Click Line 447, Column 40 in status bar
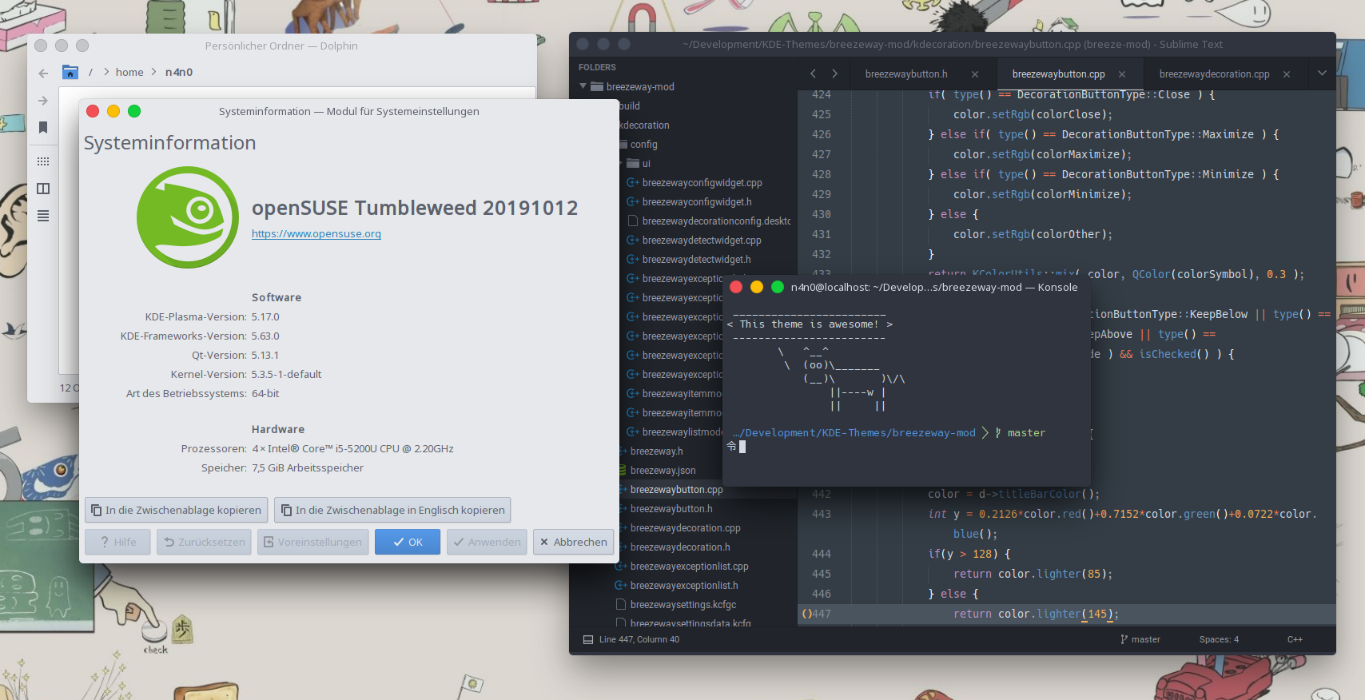The height and width of the screenshot is (700, 1365). pyautogui.click(x=639, y=639)
